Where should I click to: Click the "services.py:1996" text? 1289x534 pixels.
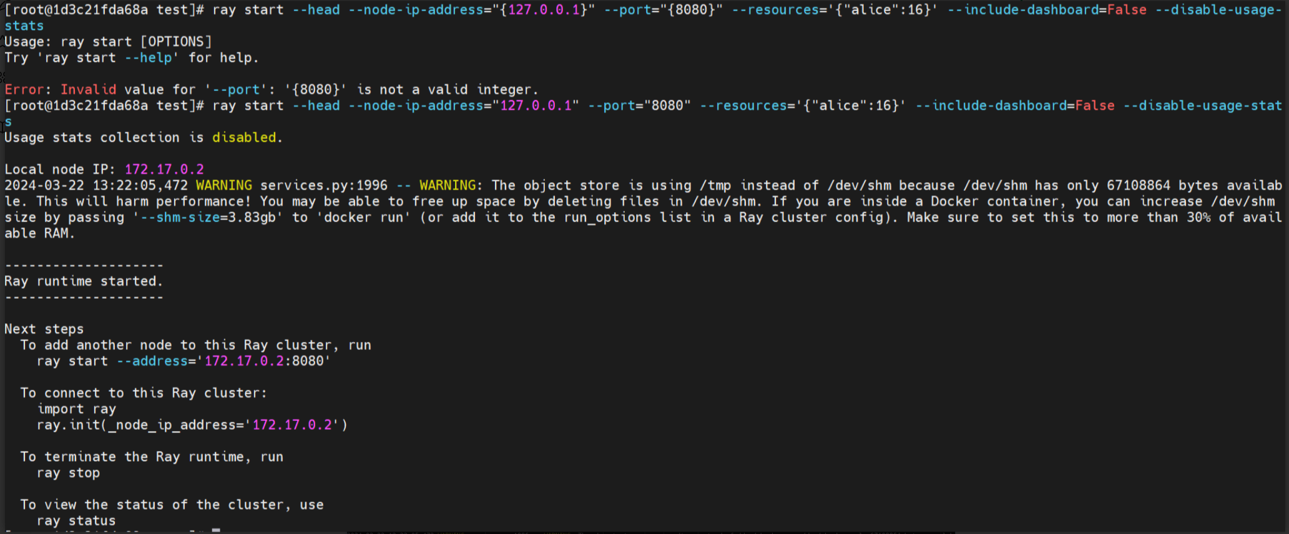pyautogui.click(x=323, y=186)
